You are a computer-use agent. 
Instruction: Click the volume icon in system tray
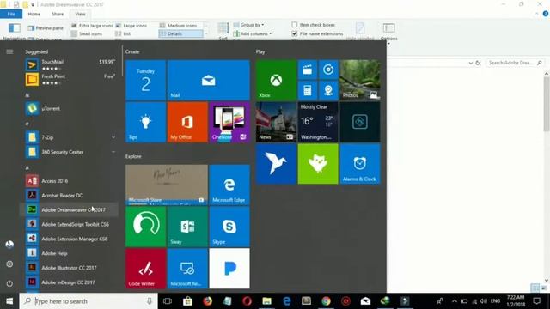pos(484,301)
